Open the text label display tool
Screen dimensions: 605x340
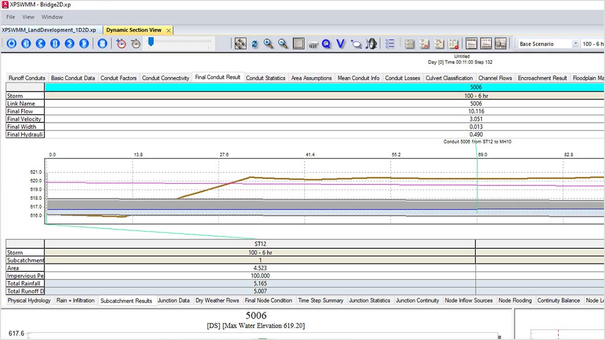312,44
